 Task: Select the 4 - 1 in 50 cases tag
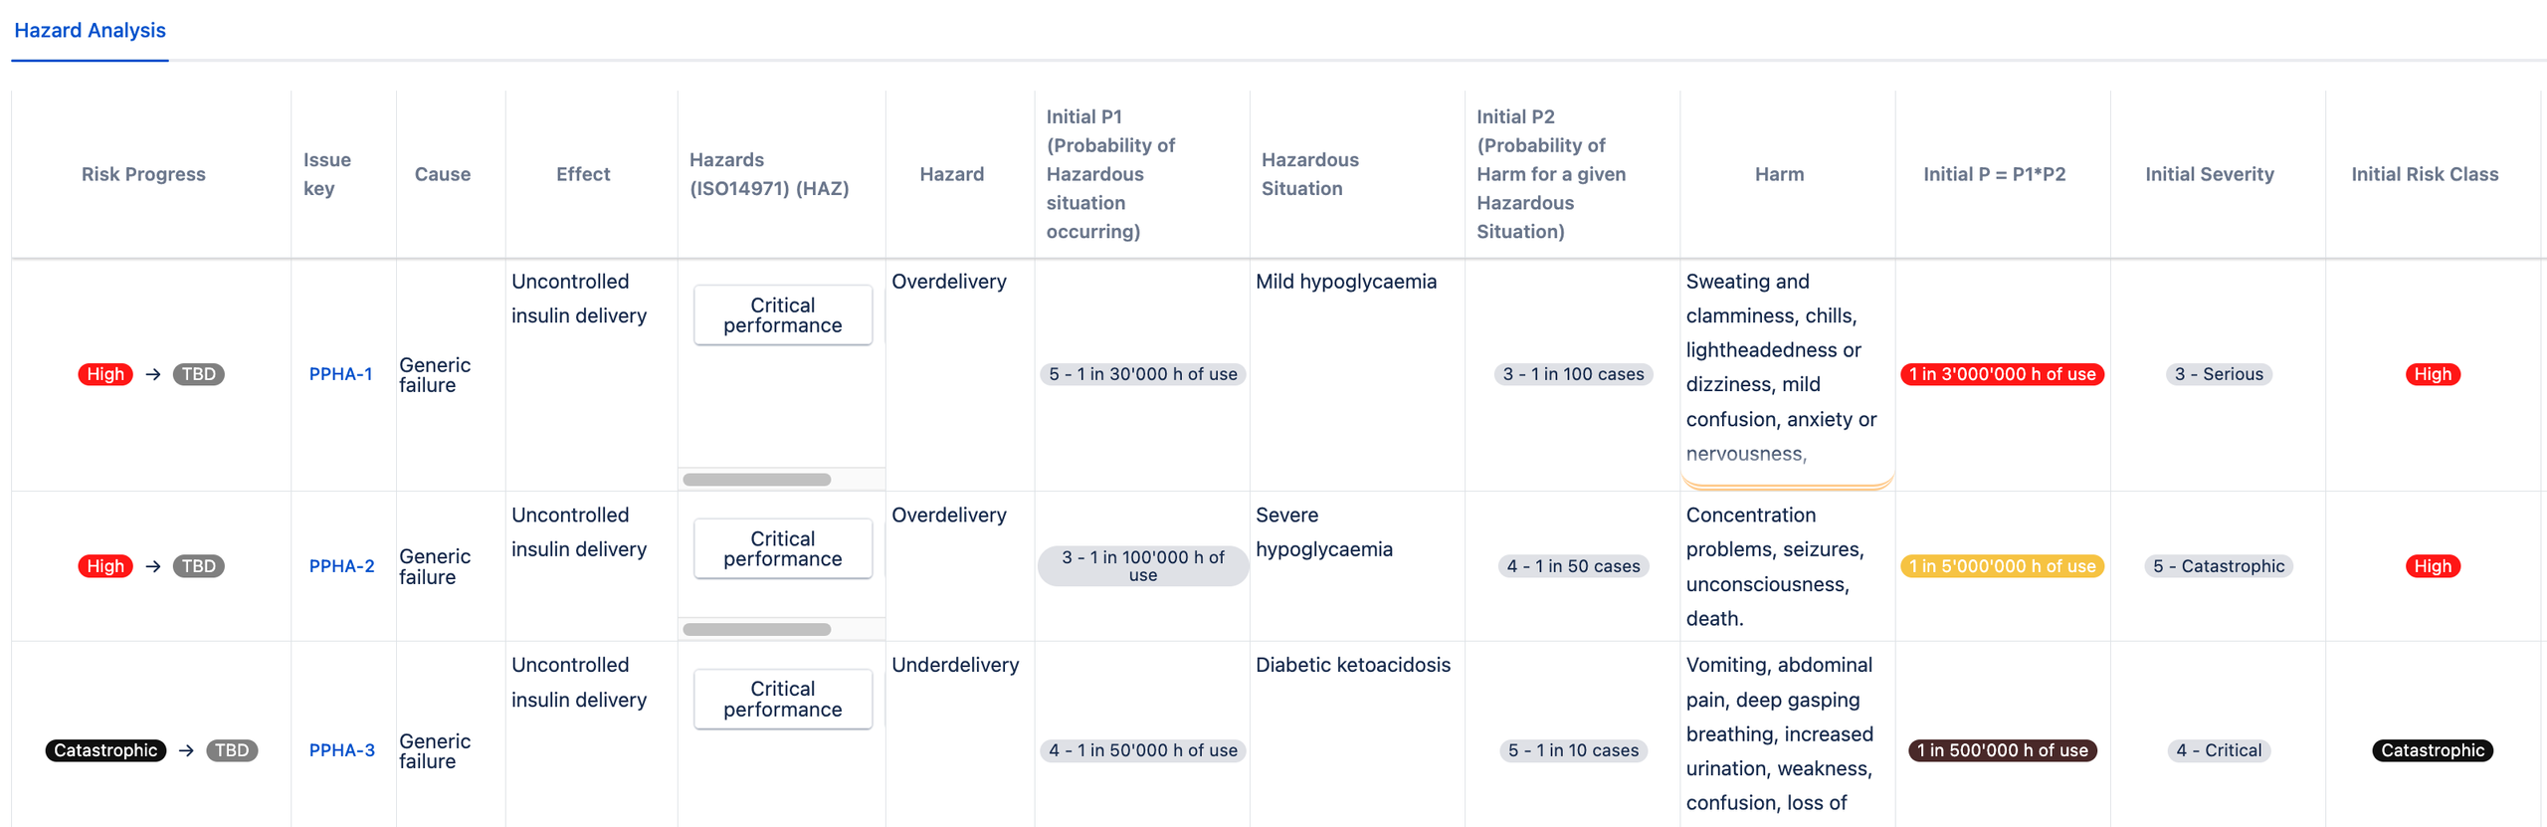(1573, 566)
